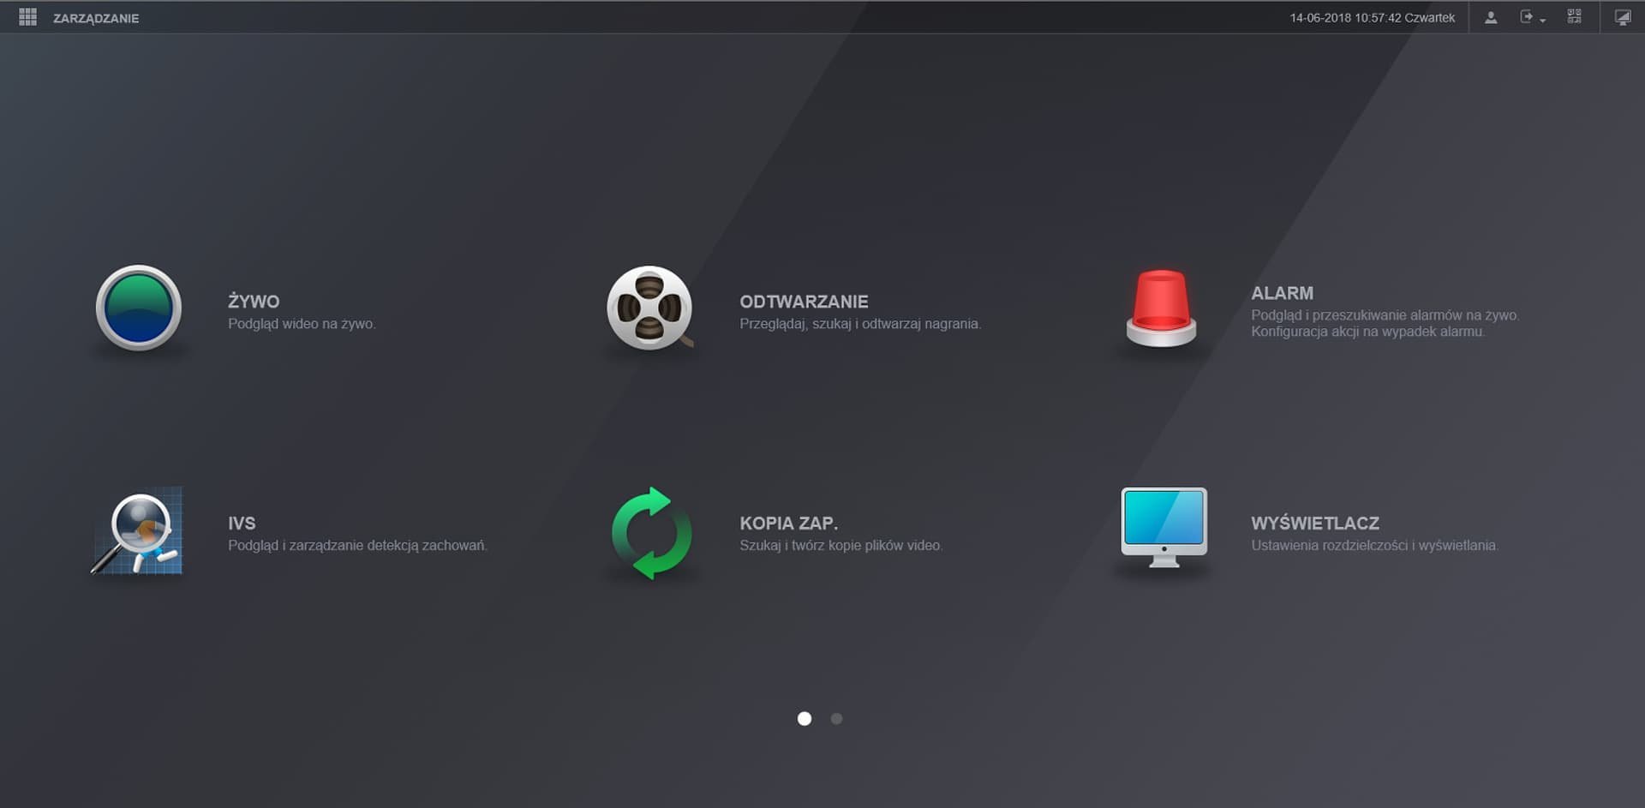This screenshot has width=1645, height=808.
Task: Select the ŻYWO label
Action: tap(254, 302)
